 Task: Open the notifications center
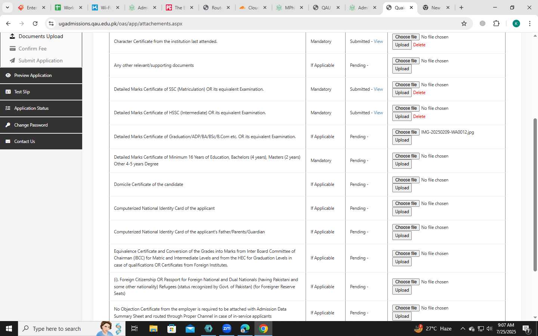(526, 329)
